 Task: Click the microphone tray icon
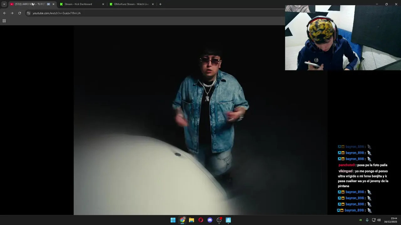pyautogui.click(x=367, y=220)
